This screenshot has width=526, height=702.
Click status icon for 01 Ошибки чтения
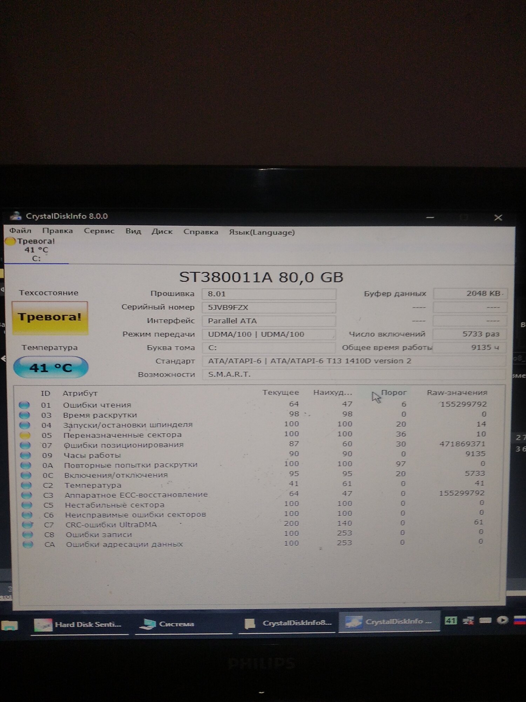24,405
